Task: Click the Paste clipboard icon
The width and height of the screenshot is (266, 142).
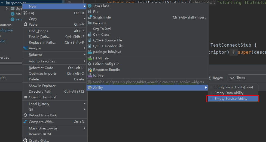Action: coord(25,24)
